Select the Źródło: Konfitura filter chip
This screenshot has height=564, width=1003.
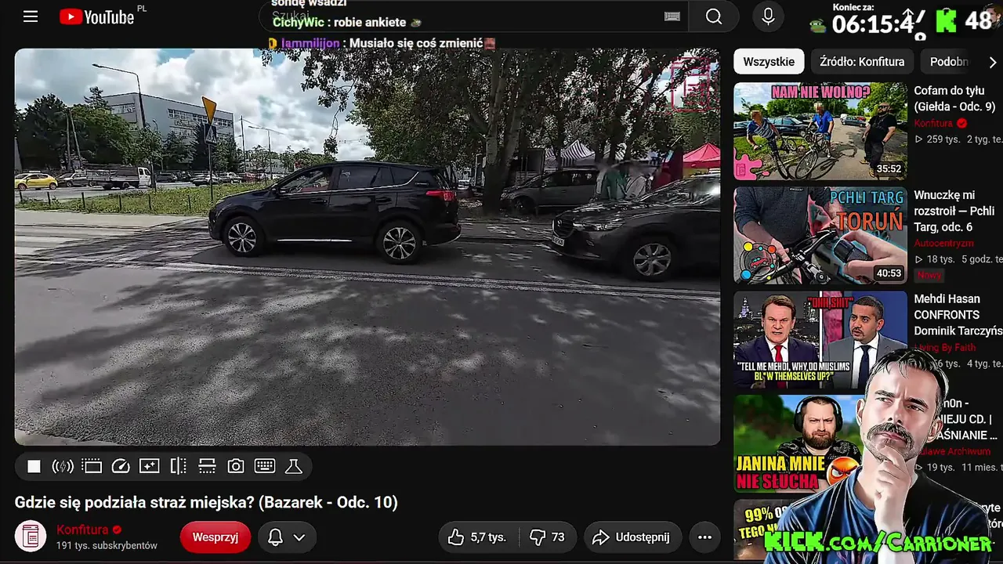pyautogui.click(x=862, y=62)
